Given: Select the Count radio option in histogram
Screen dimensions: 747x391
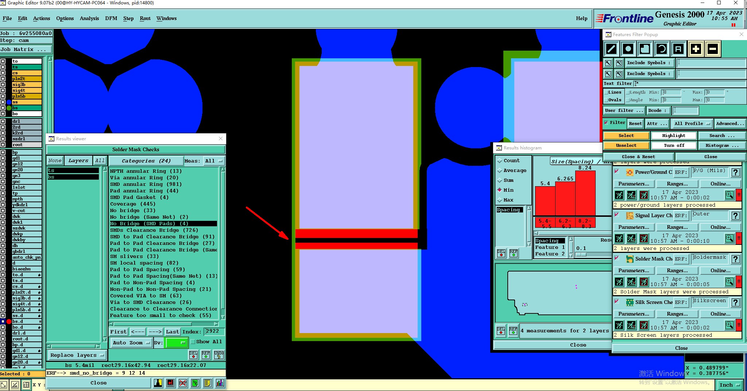Looking at the screenshot, I should click(500, 161).
